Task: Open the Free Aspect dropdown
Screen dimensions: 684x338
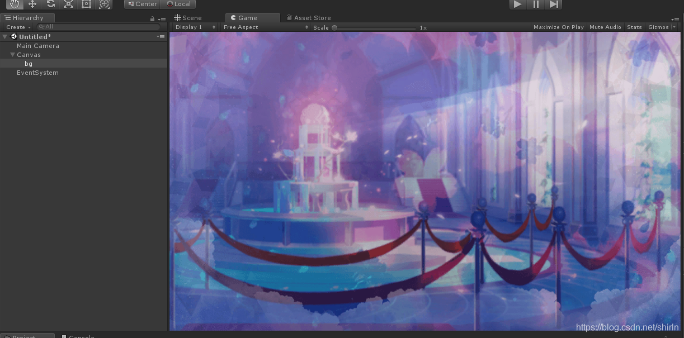Action: pos(265,27)
